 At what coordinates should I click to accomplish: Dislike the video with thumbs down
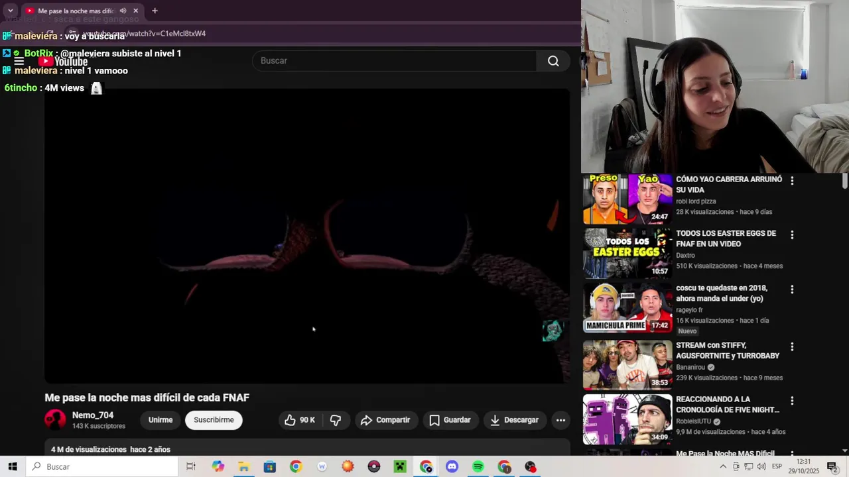pyautogui.click(x=336, y=420)
